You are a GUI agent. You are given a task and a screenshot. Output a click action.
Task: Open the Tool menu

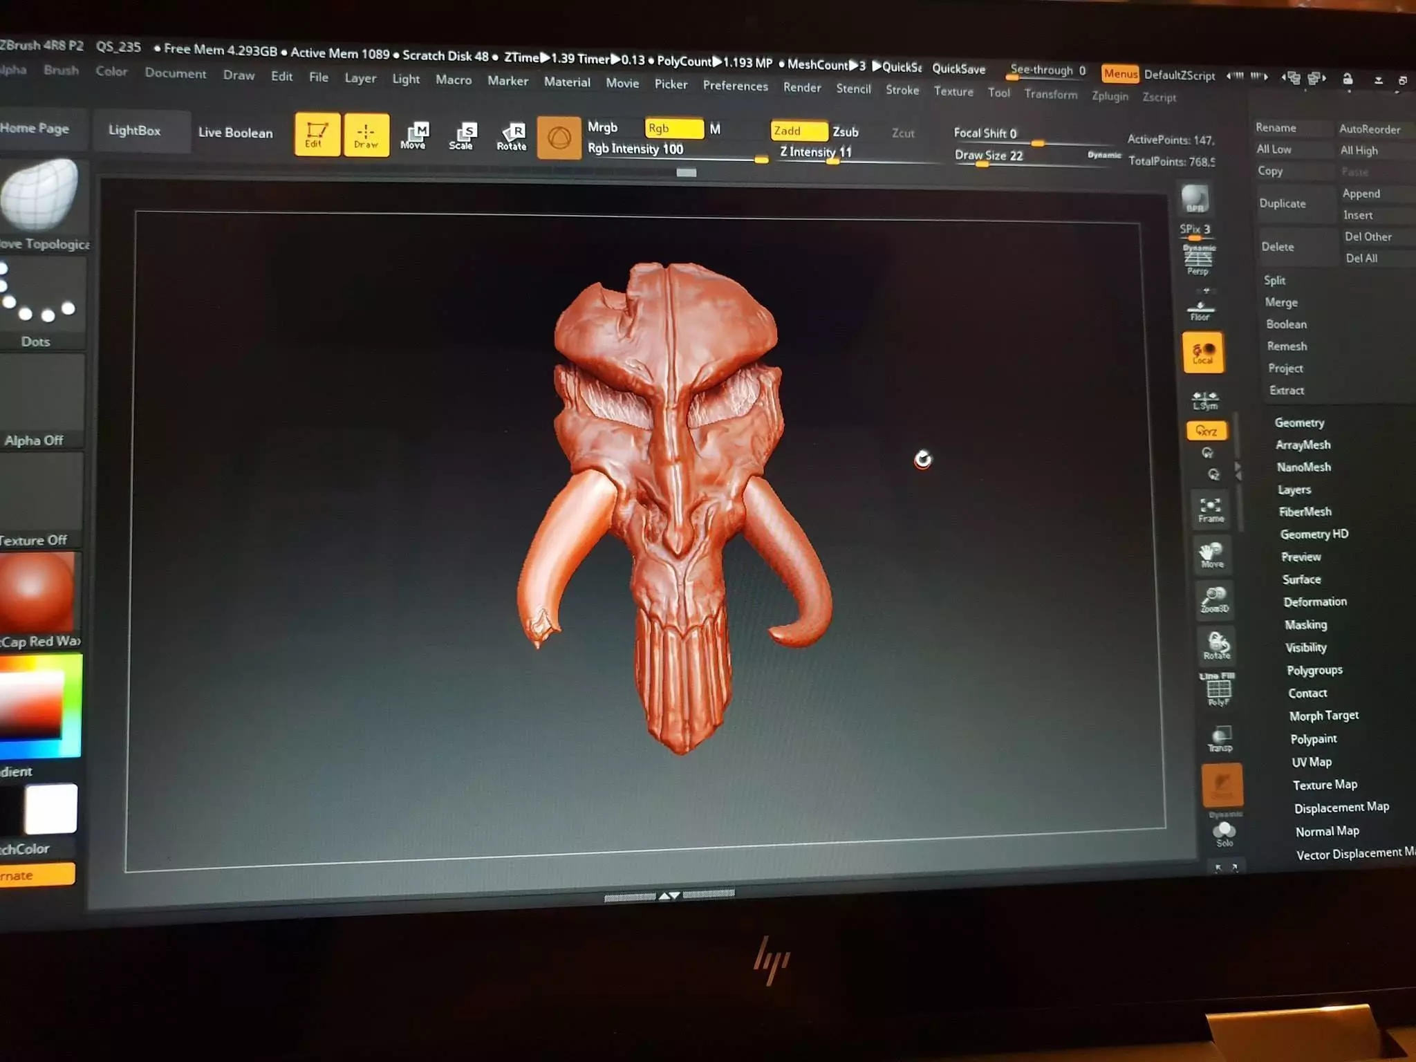point(998,93)
